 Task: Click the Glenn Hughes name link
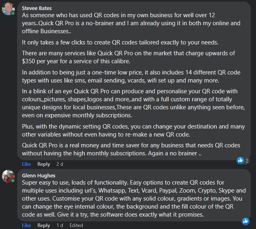click(x=39, y=175)
